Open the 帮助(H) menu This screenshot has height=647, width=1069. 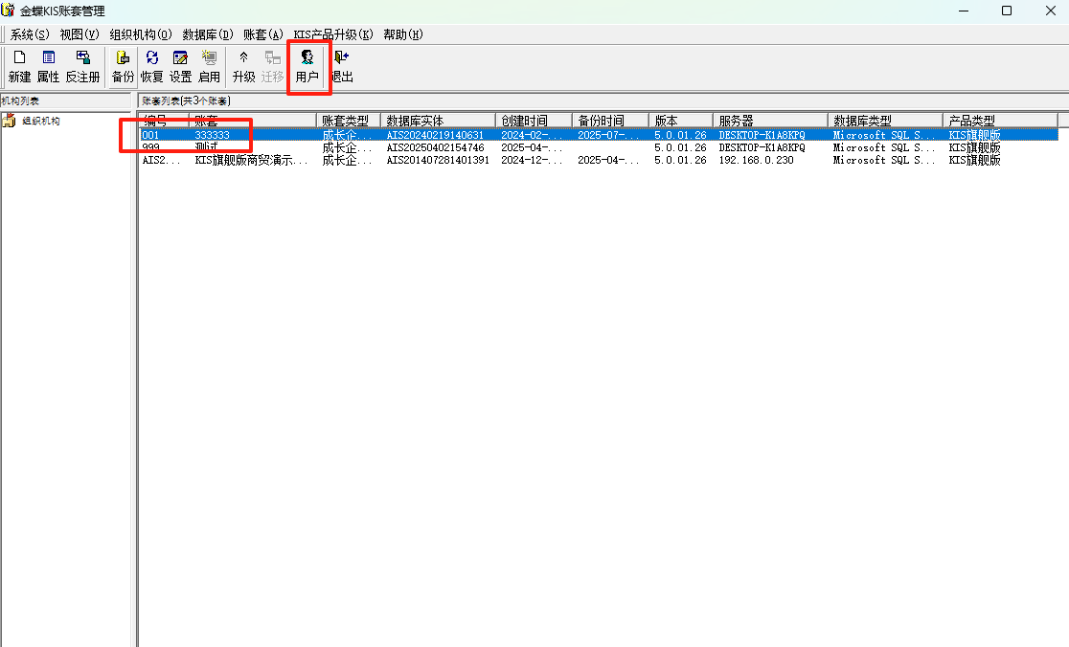click(x=402, y=34)
